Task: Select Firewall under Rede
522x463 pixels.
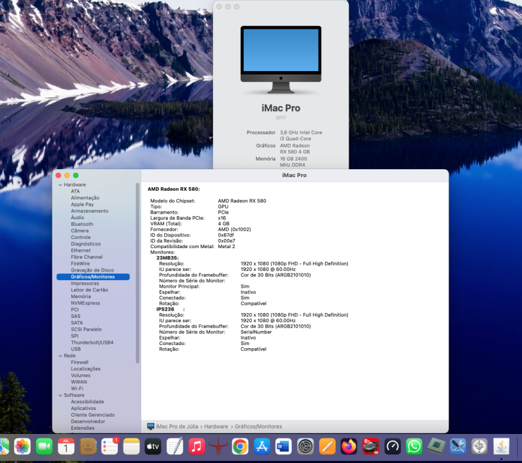Action: click(80, 362)
